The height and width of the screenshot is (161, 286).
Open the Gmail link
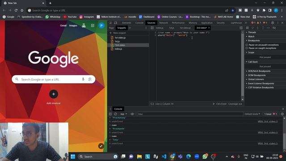(x=63, y=25)
